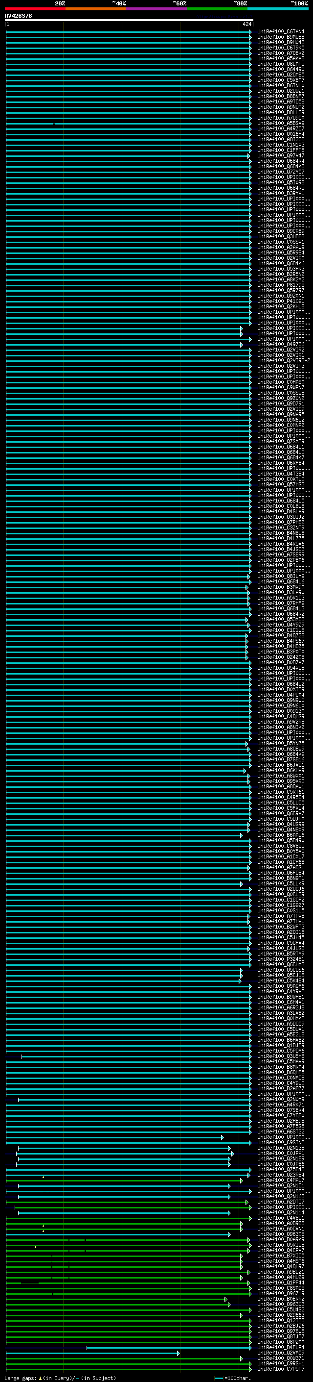
Task: Select the UniRef100_A4H5T6 label
Action: point(280,1261)
